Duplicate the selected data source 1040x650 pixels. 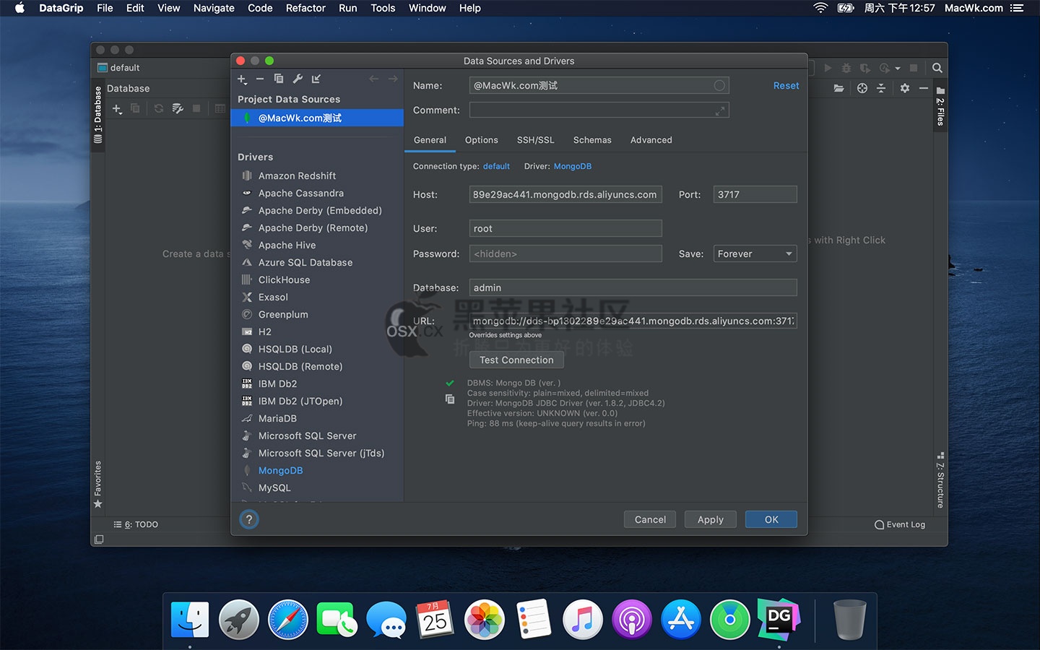[279, 79]
